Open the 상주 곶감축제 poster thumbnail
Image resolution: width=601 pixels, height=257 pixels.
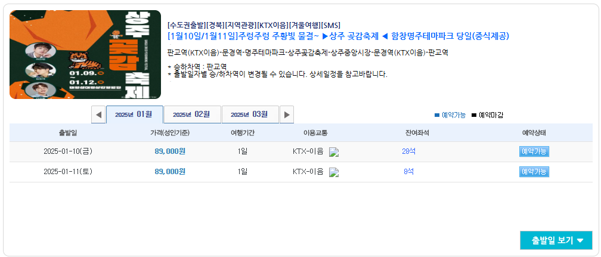point(85,54)
